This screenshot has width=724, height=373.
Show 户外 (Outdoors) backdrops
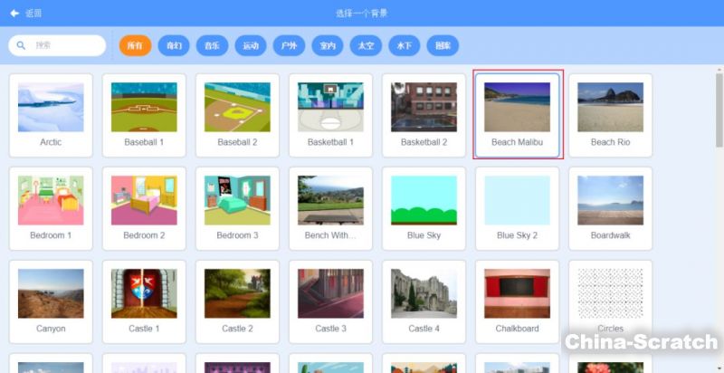click(x=290, y=44)
